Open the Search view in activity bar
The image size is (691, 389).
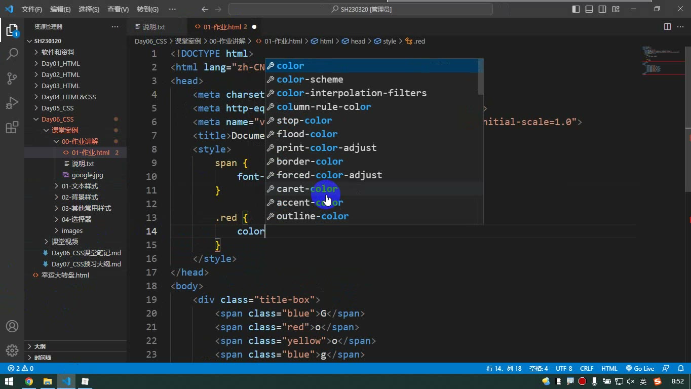(12, 54)
